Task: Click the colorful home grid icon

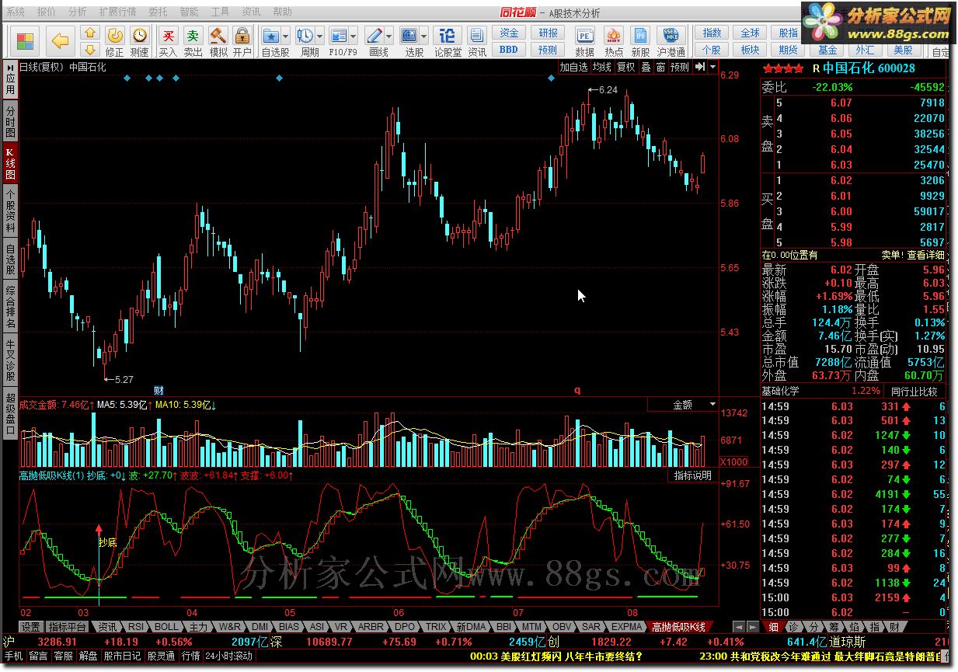Action: 26,40
